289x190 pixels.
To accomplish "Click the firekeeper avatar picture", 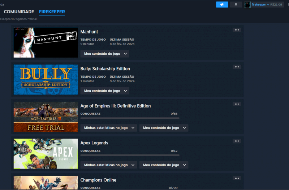I will (247, 5).
